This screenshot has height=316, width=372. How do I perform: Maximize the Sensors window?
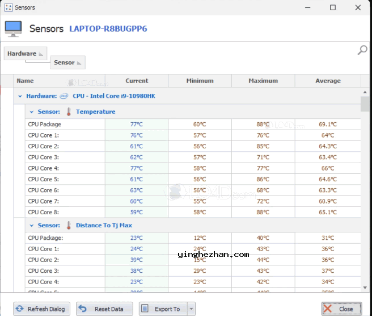point(333,7)
